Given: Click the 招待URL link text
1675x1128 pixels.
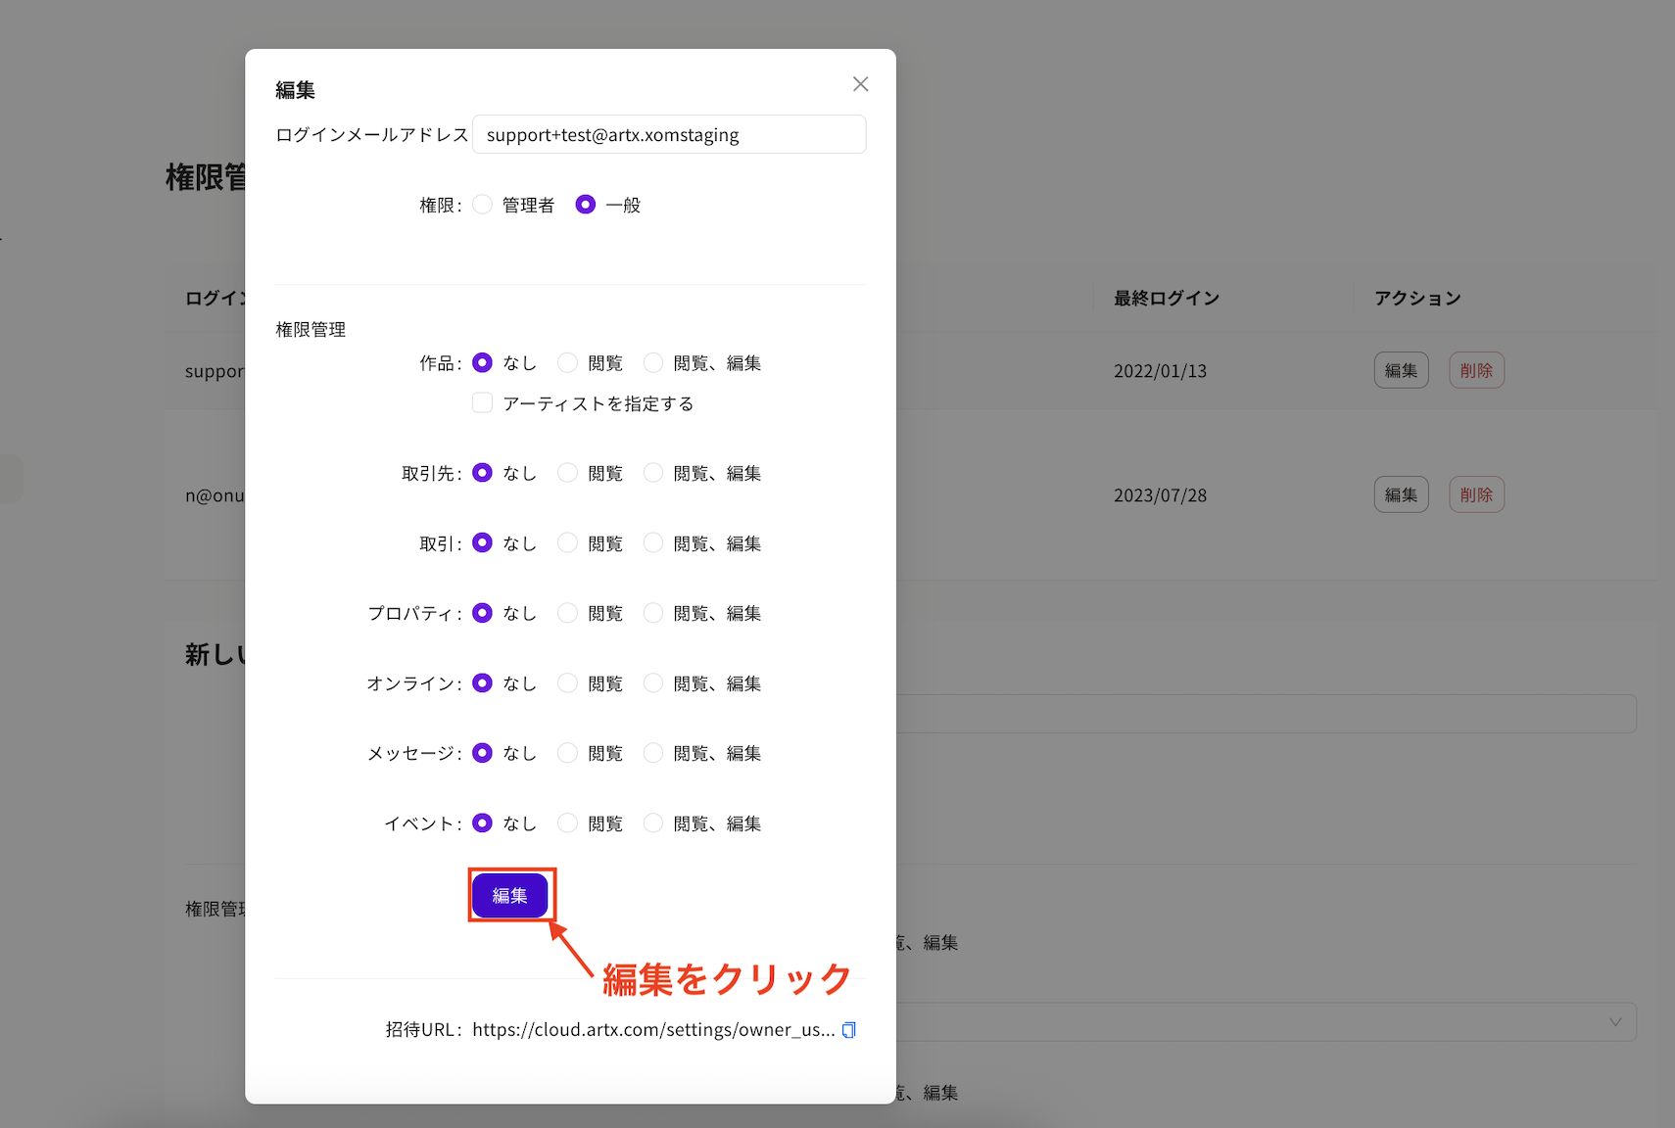Looking at the screenshot, I should [x=653, y=1029].
